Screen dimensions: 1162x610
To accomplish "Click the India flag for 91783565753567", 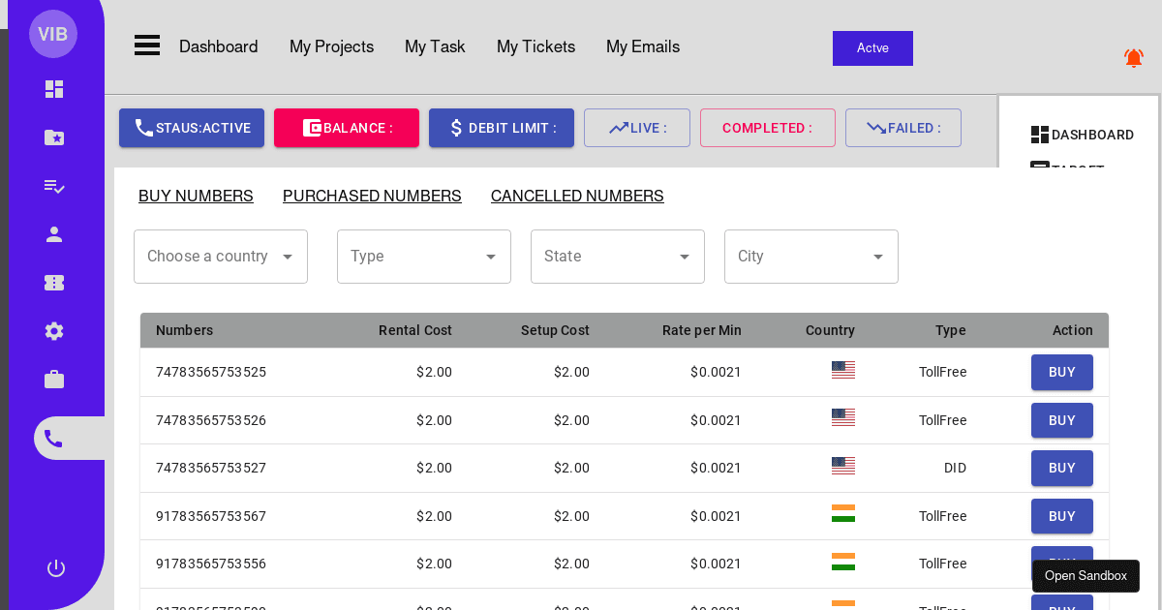I will [x=843, y=513].
